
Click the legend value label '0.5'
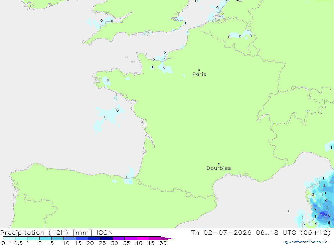[x=18, y=243]
